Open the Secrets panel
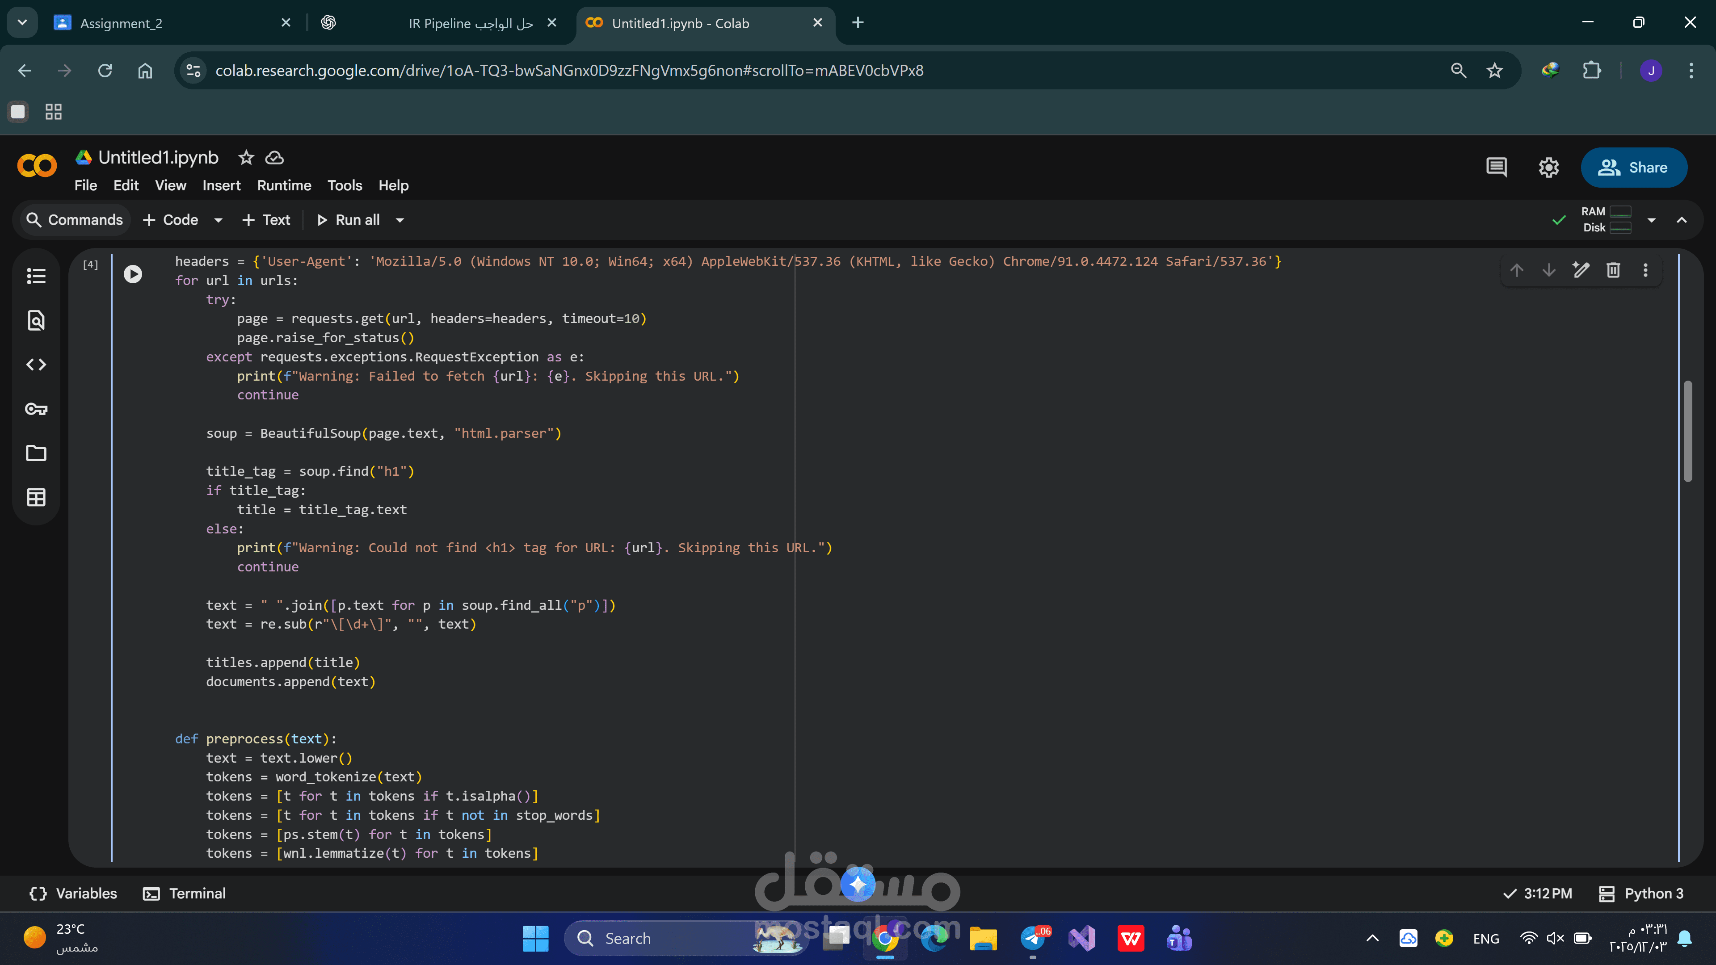Image resolution: width=1716 pixels, height=965 pixels. 36,409
